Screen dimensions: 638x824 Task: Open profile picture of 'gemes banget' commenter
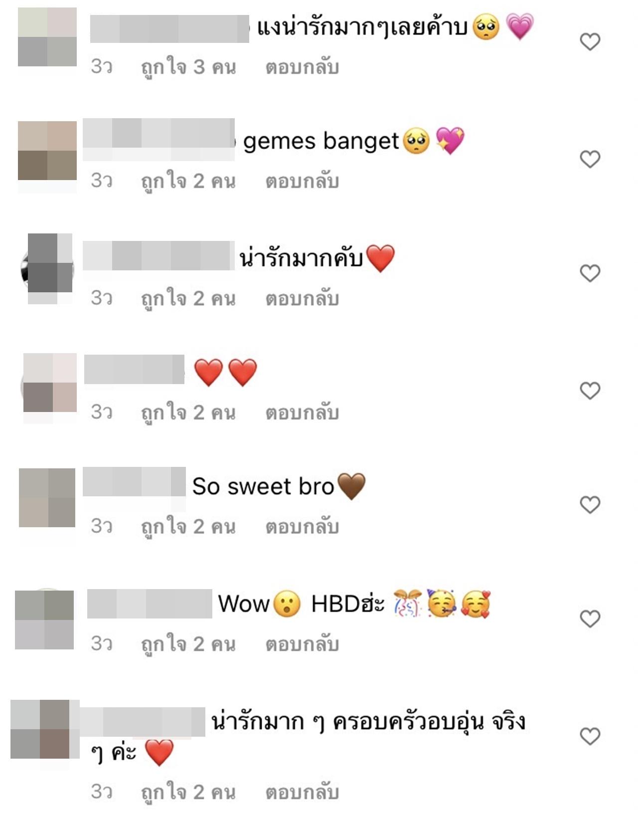(47, 151)
